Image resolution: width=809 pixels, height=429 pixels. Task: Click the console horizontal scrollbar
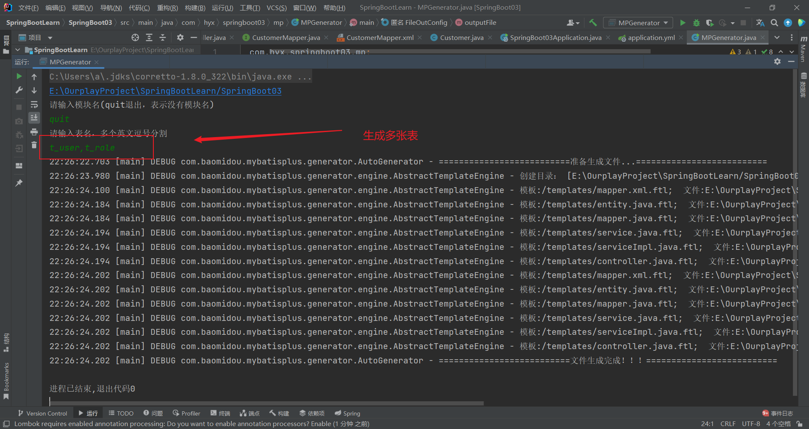pyautogui.click(x=266, y=403)
